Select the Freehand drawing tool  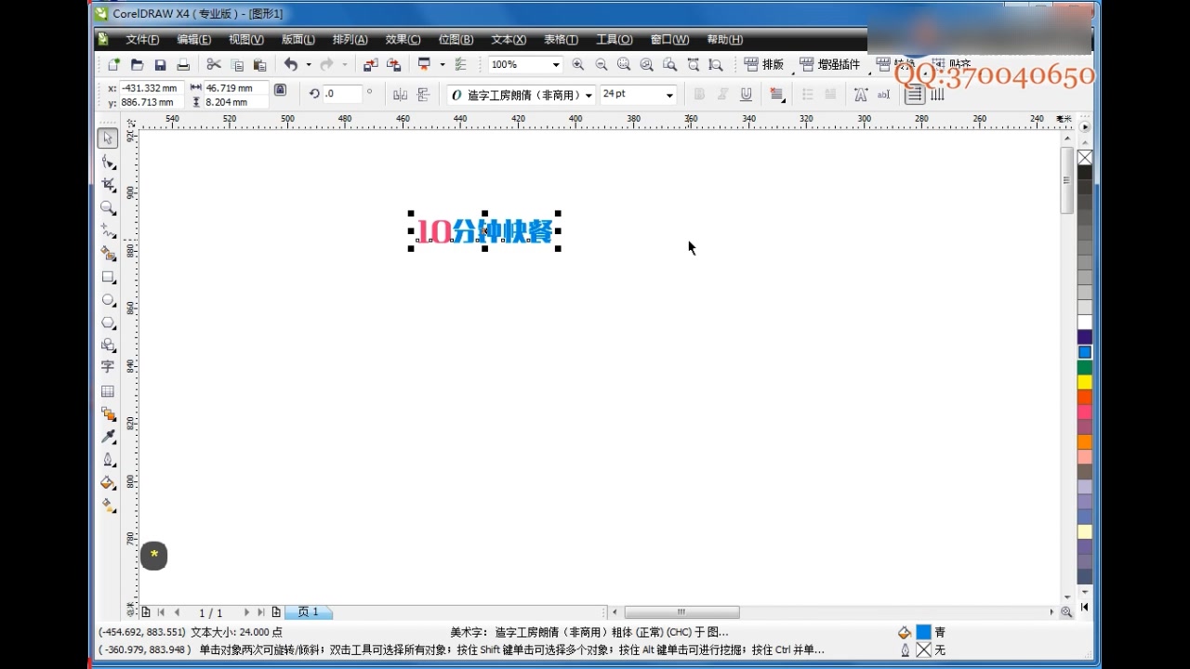point(108,230)
